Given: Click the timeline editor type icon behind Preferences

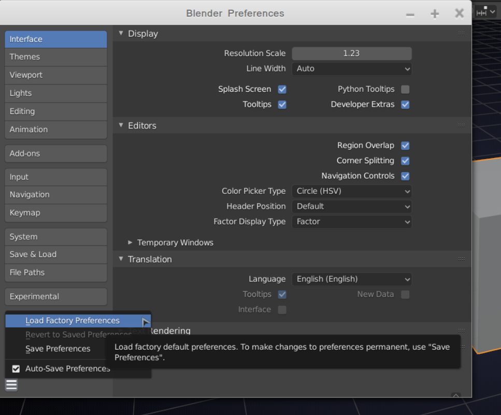Looking at the screenshot, I should [481, 12].
